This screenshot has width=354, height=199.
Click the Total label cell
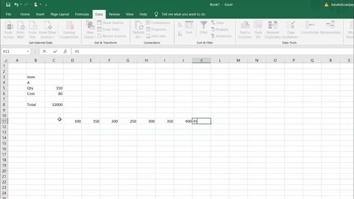[x=35, y=104]
